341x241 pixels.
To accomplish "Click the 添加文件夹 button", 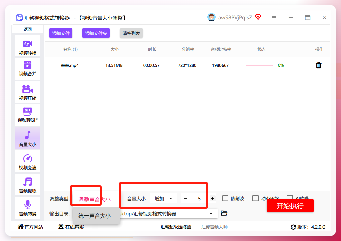I will tap(96, 33).
